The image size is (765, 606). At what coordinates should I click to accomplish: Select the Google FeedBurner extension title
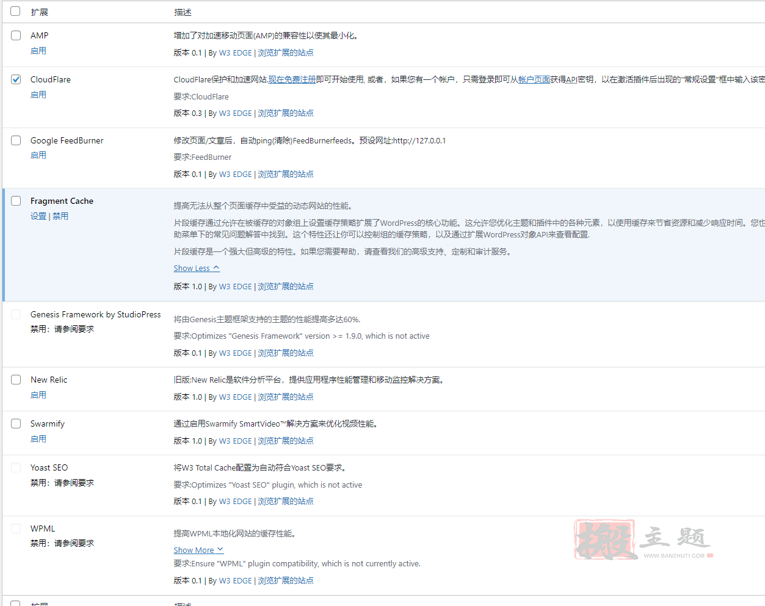(x=67, y=140)
